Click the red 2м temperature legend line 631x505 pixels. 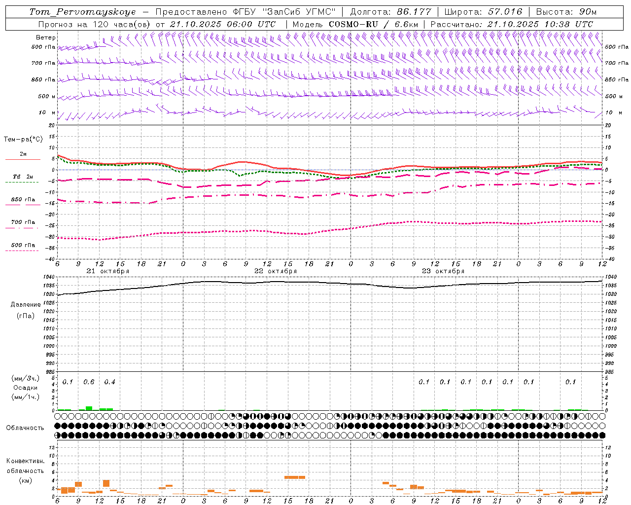pyautogui.click(x=23, y=159)
